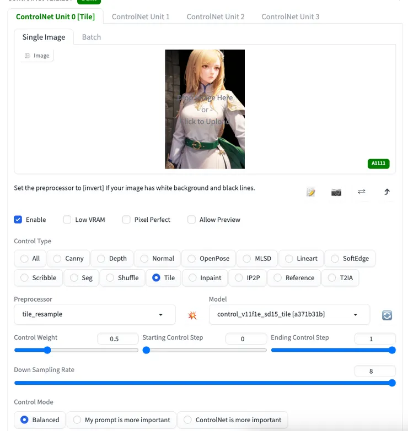This screenshot has height=431, width=408.
Task: Open the webcam camera icon
Action: point(336,192)
